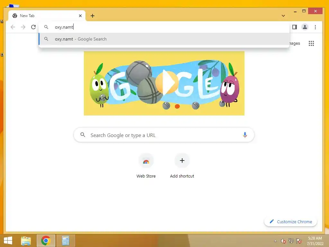Toggle the side panel icon
The width and height of the screenshot is (329, 247).
[x=295, y=27]
